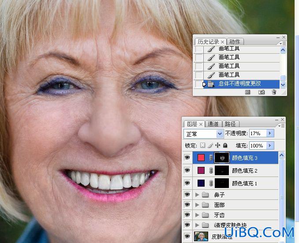Expand the 鼻子 group triangle
Screen dimensions: 299x243
(197, 195)
